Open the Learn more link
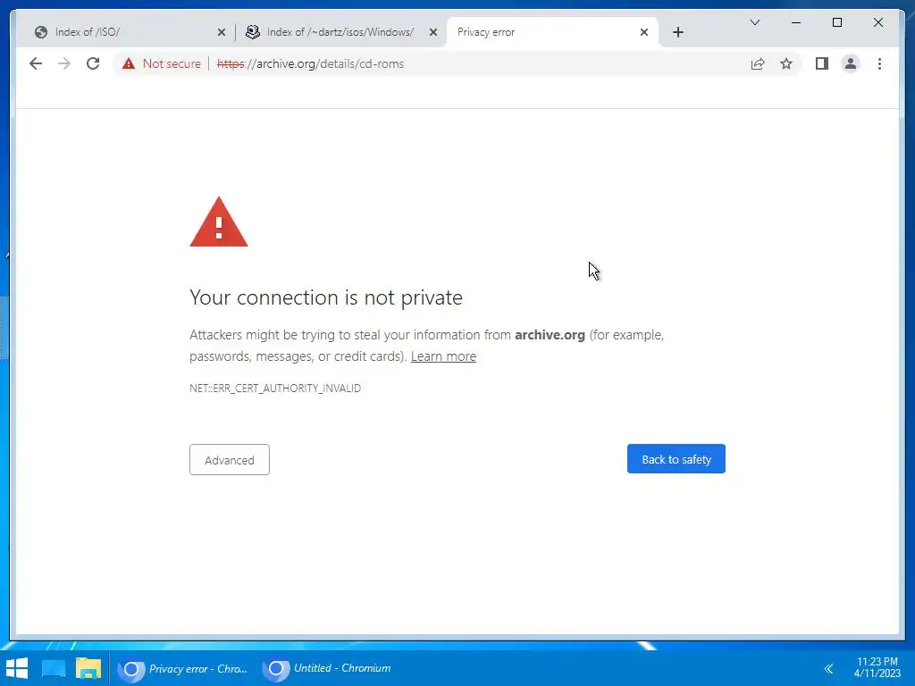 click(443, 356)
